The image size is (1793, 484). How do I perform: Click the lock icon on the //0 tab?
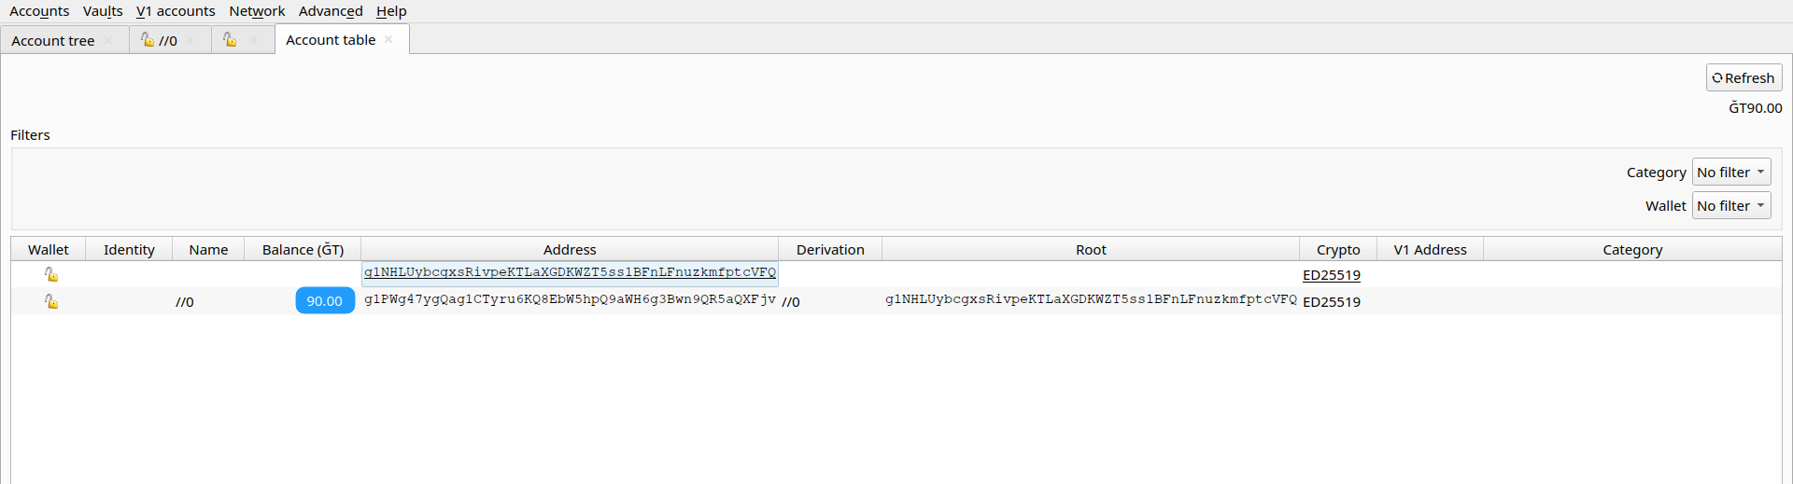pos(147,39)
